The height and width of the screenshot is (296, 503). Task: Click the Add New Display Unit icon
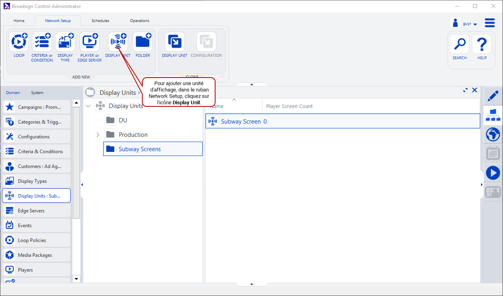coord(118,42)
